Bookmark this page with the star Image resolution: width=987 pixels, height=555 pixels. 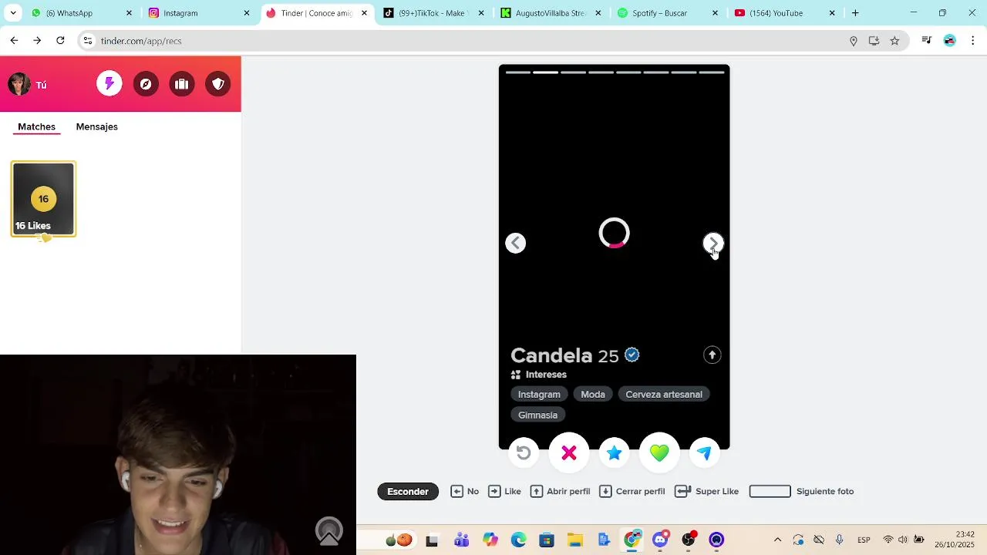click(894, 41)
